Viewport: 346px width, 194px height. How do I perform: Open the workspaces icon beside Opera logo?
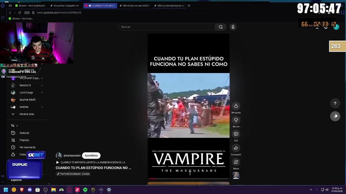10,6
